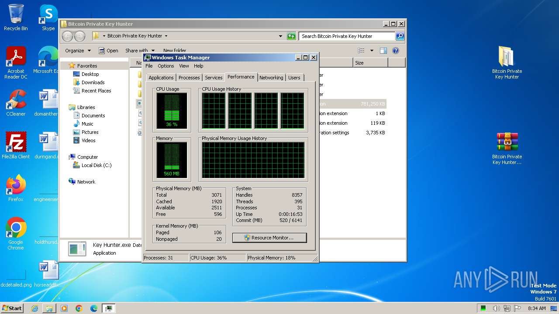Open the View menu in Task Manager
Image resolution: width=559 pixels, height=314 pixels.
184,66
